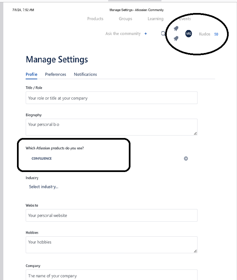Open the Products navigation menu
Screen dimensions: 237x280
pos(95,19)
